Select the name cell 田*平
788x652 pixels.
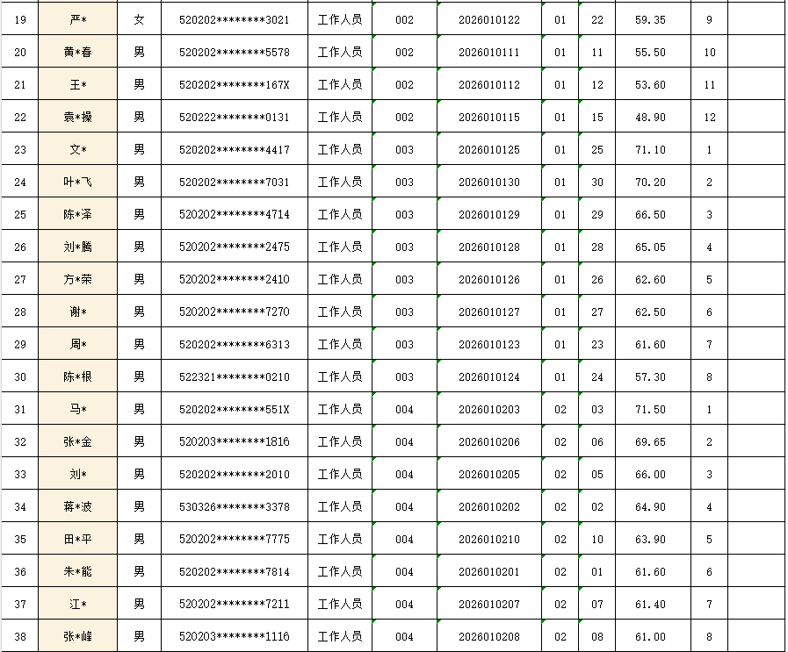coord(77,539)
